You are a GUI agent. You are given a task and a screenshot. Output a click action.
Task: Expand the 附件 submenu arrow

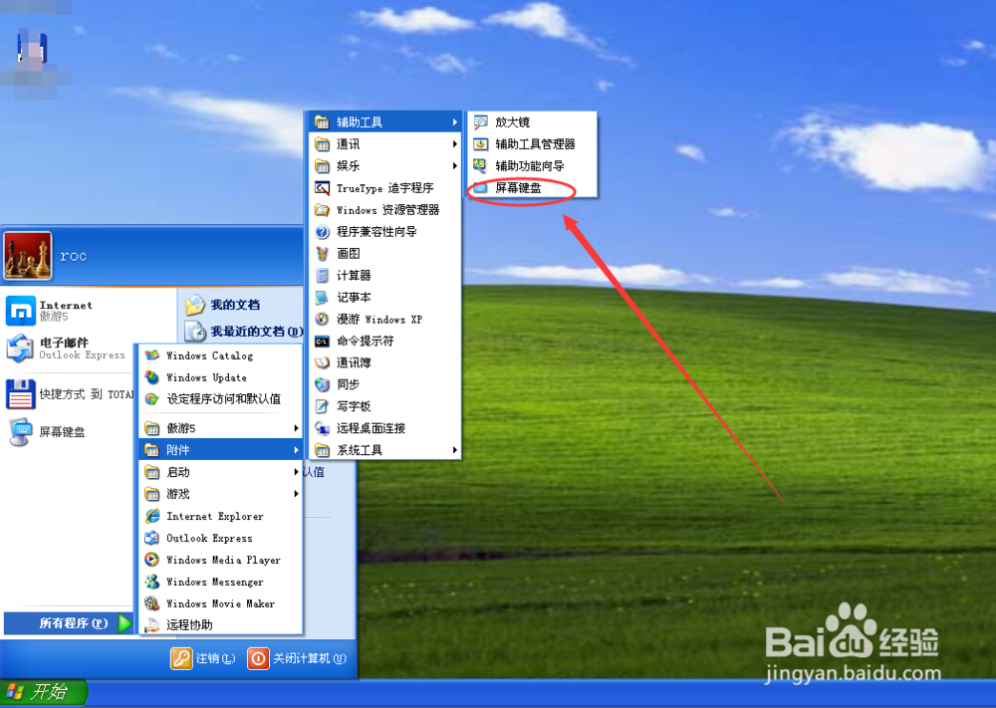point(296,450)
